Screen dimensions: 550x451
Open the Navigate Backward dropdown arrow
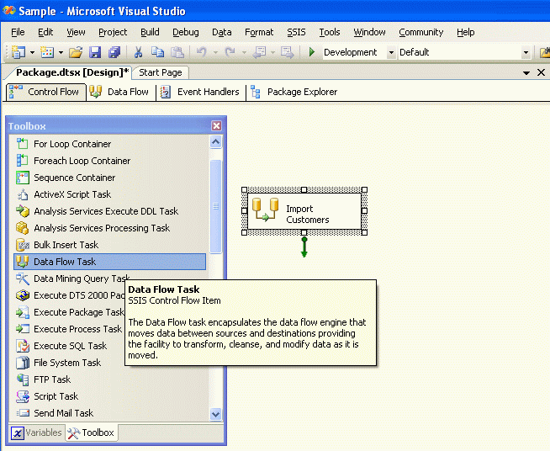coord(272,53)
